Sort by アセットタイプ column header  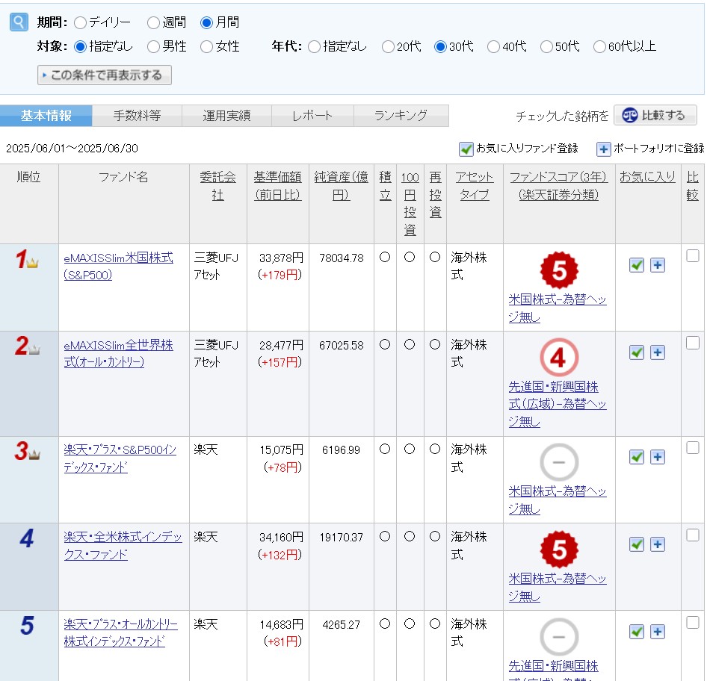tap(475, 186)
